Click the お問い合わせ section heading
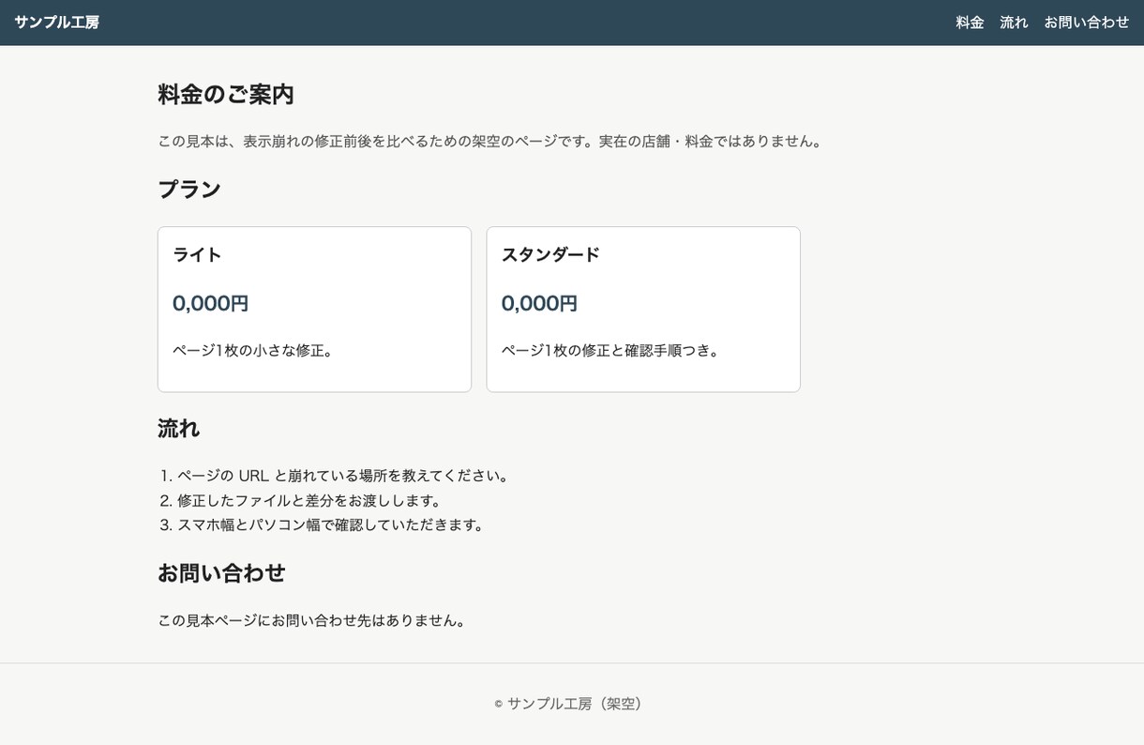1144x745 pixels. pos(221,572)
